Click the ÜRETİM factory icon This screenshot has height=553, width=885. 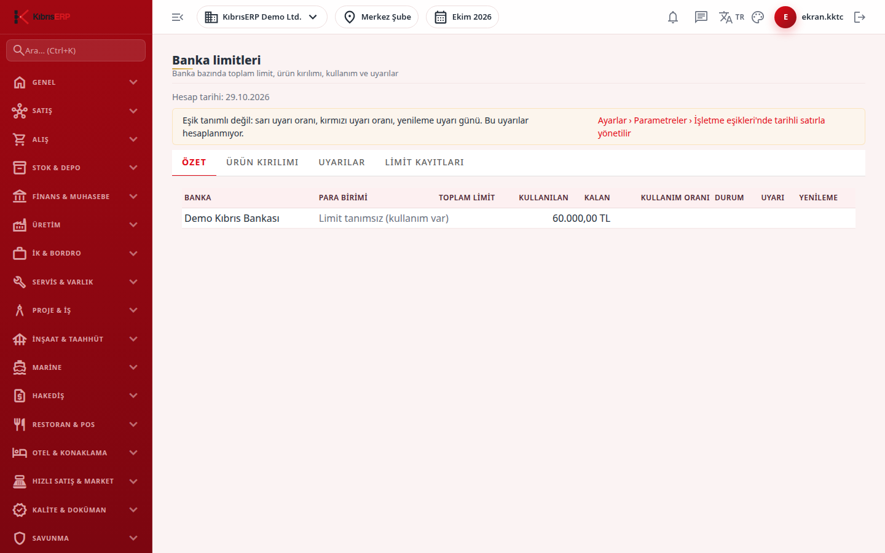(x=20, y=225)
